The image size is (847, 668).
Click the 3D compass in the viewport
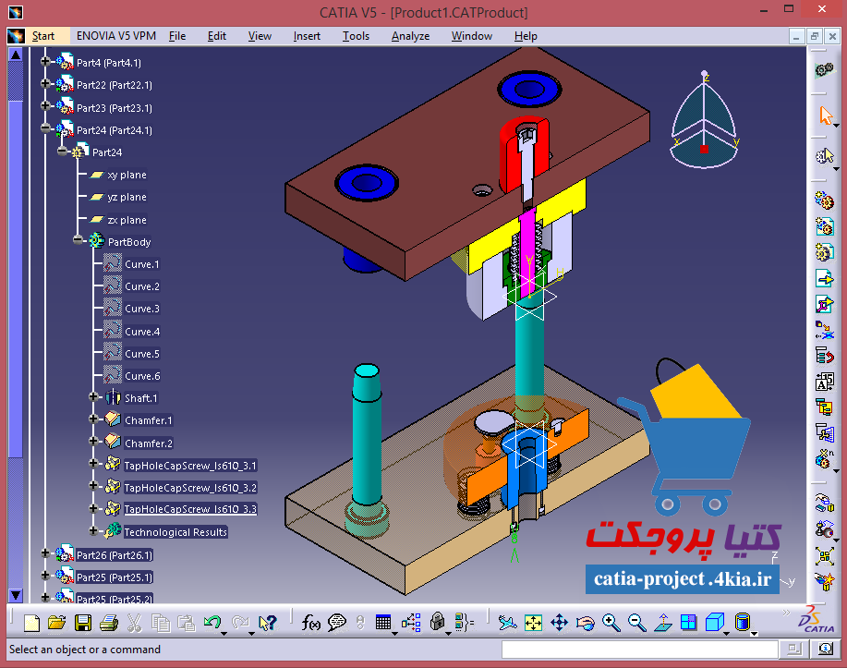705,120
